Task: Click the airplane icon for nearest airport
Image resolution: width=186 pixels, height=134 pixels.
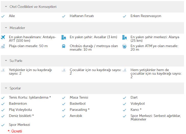Action: (3, 37)
